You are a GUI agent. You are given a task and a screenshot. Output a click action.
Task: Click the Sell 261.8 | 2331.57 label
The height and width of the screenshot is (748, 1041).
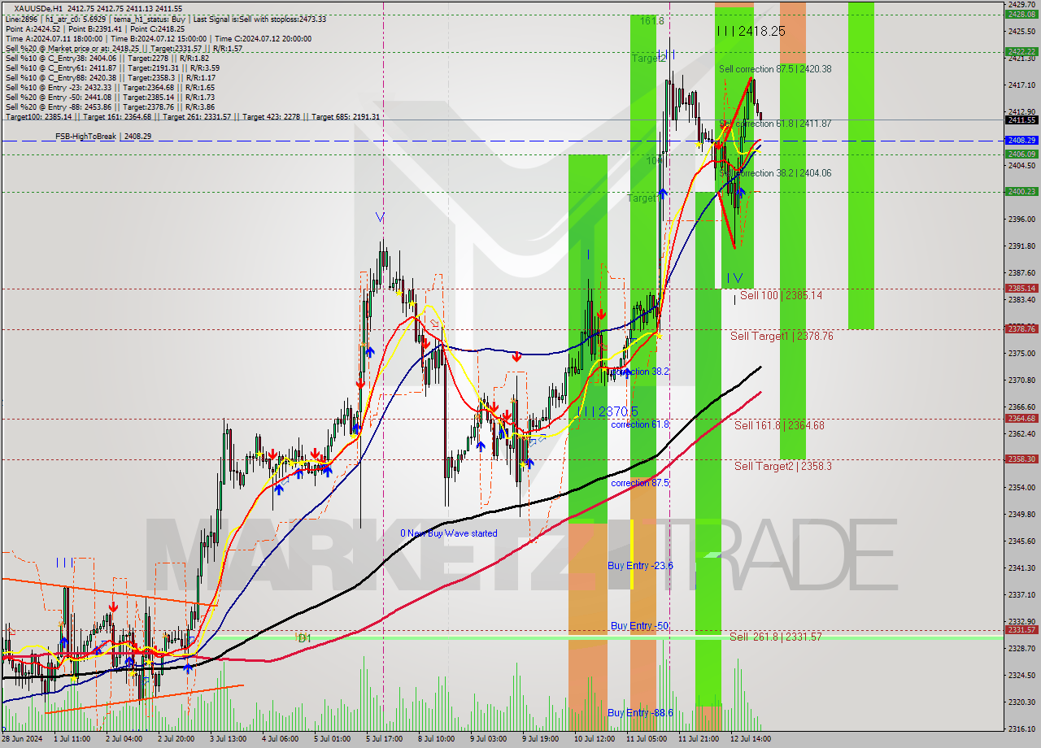pos(775,637)
